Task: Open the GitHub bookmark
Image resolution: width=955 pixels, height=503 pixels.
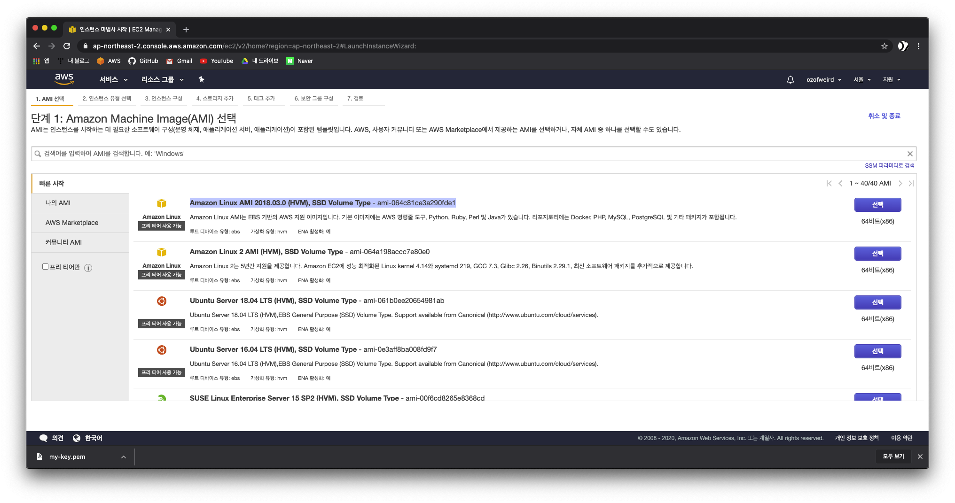Action: (x=143, y=61)
